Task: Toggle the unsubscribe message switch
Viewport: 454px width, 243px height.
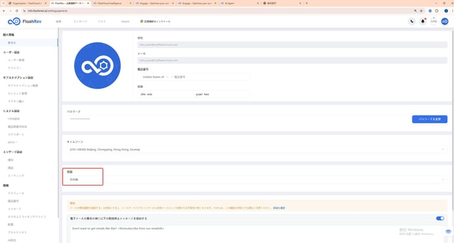Action: 439,219
